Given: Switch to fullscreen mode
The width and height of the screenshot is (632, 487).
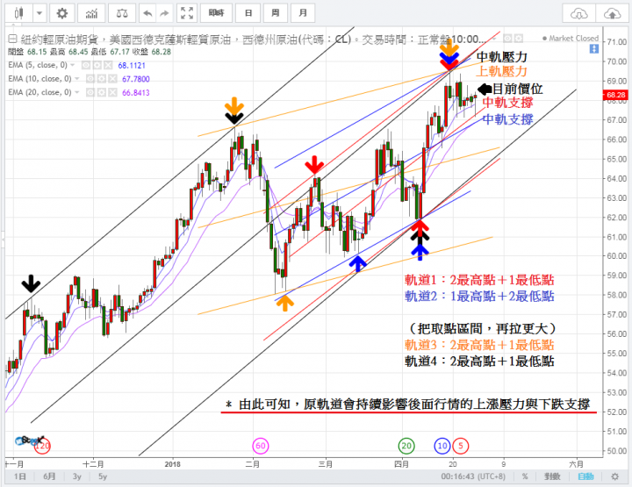Looking at the screenshot, I should 187,13.
